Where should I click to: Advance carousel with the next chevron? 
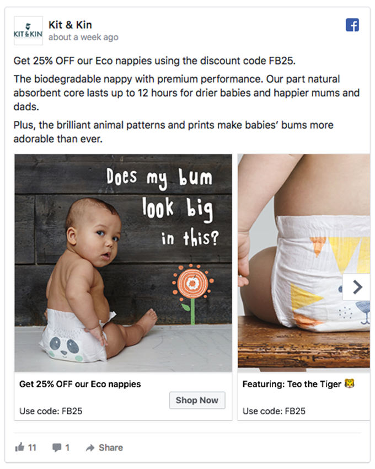click(357, 287)
